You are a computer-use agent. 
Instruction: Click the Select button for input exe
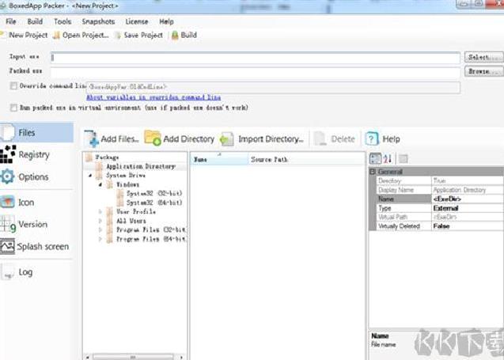pyautogui.click(x=483, y=57)
